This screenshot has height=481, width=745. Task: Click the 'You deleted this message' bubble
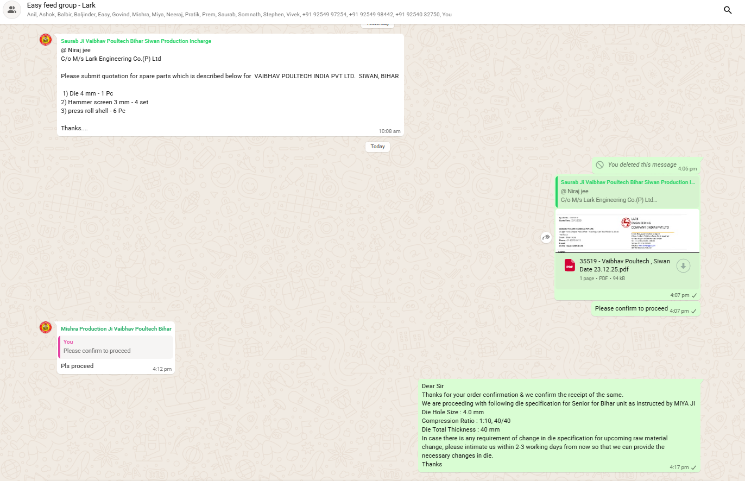click(x=642, y=164)
